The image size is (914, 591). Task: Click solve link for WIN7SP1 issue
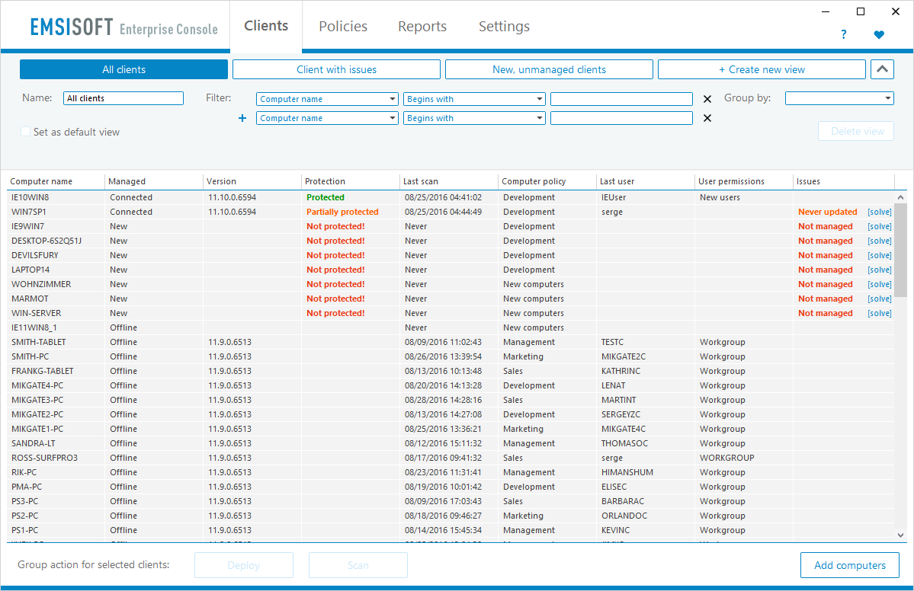[x=880, y=212]
